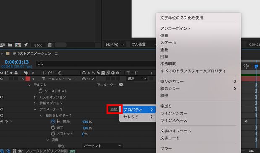The image size is (260, 153).
Task: Toggle eye for パスのオプション row
Action: tap(2, 97)
